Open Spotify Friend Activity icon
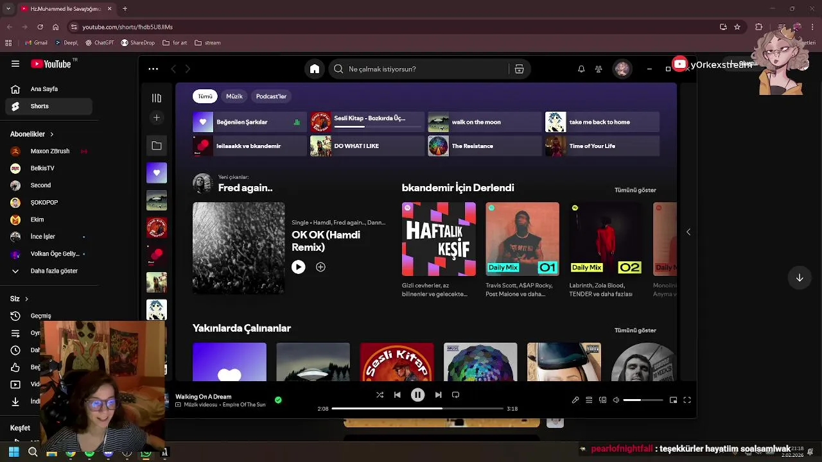The width and height of the screenshot is (822, 462). (599, 69)
